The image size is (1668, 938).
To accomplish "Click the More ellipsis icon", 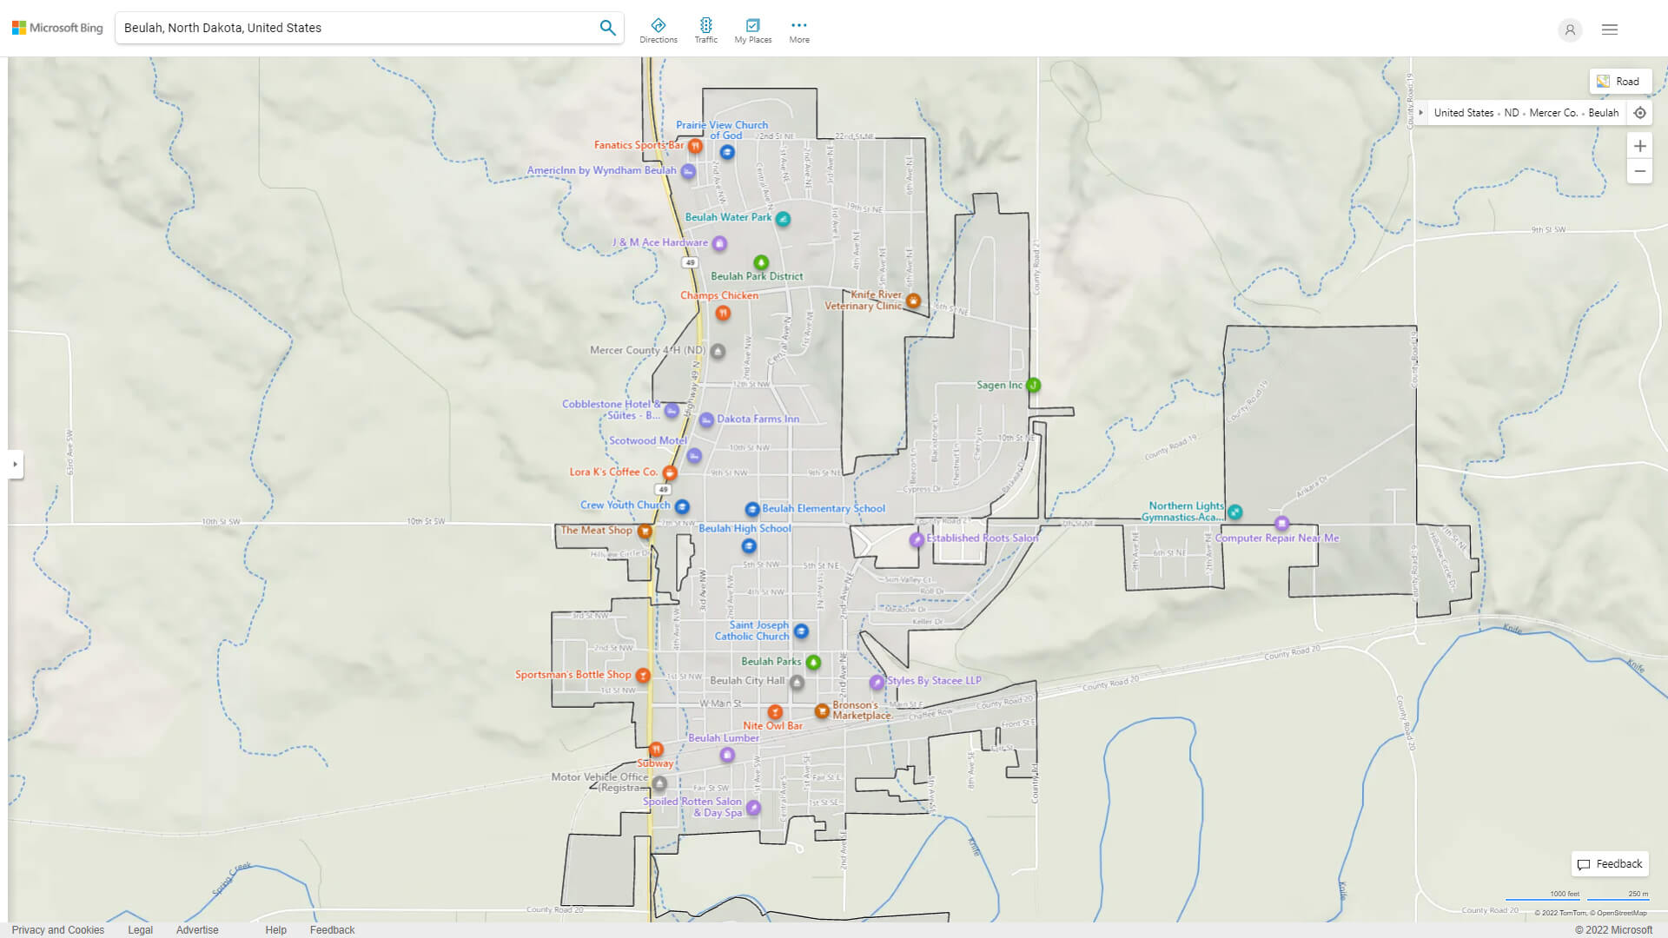I will click(798, 24).
